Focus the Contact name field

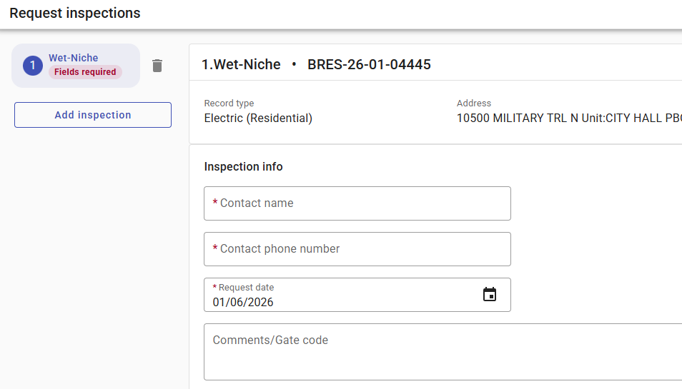[x=357, y=203]
